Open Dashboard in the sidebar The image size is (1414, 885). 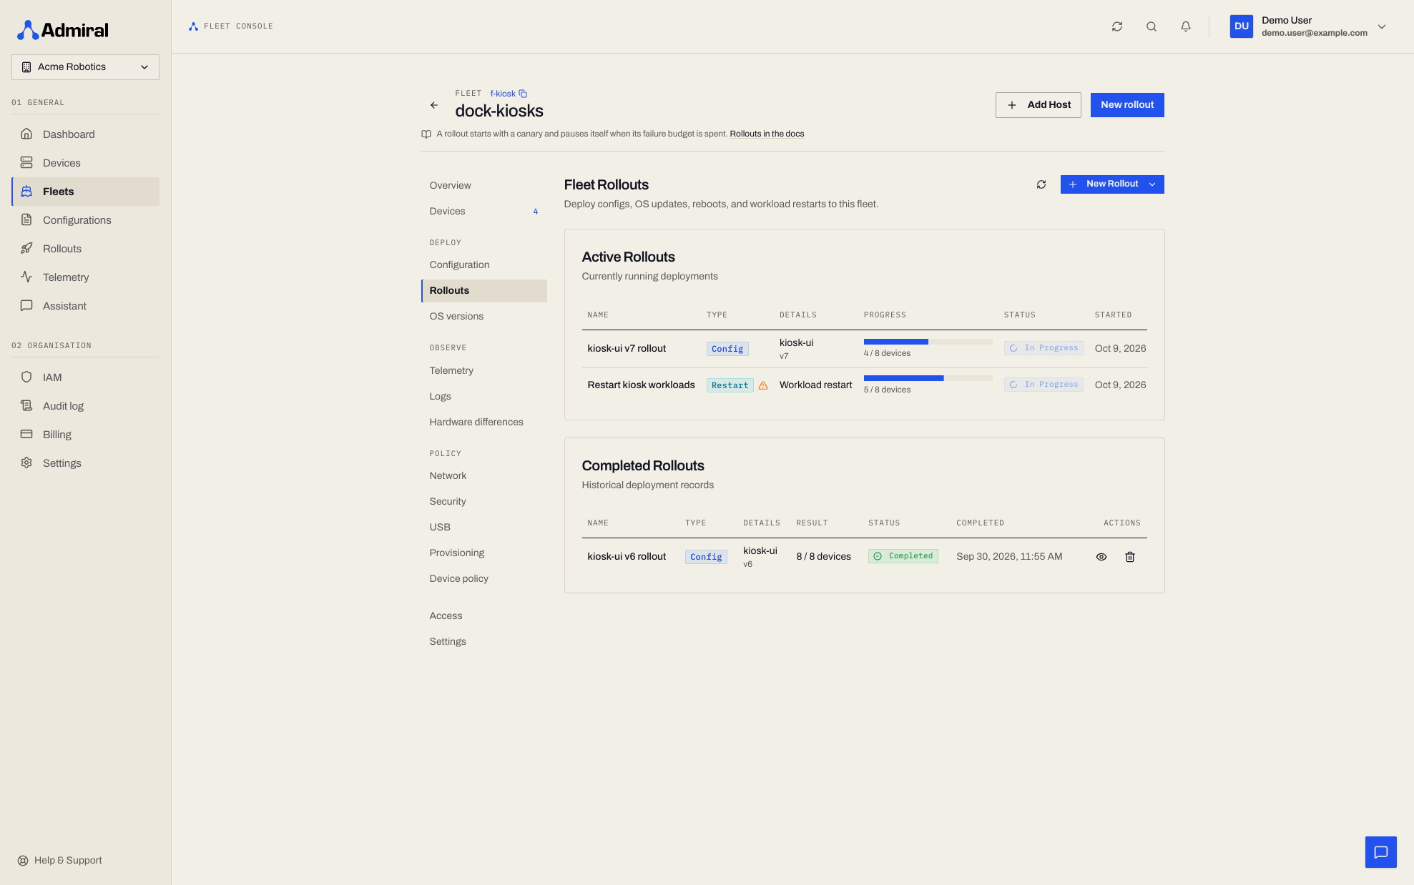(85, 134)
